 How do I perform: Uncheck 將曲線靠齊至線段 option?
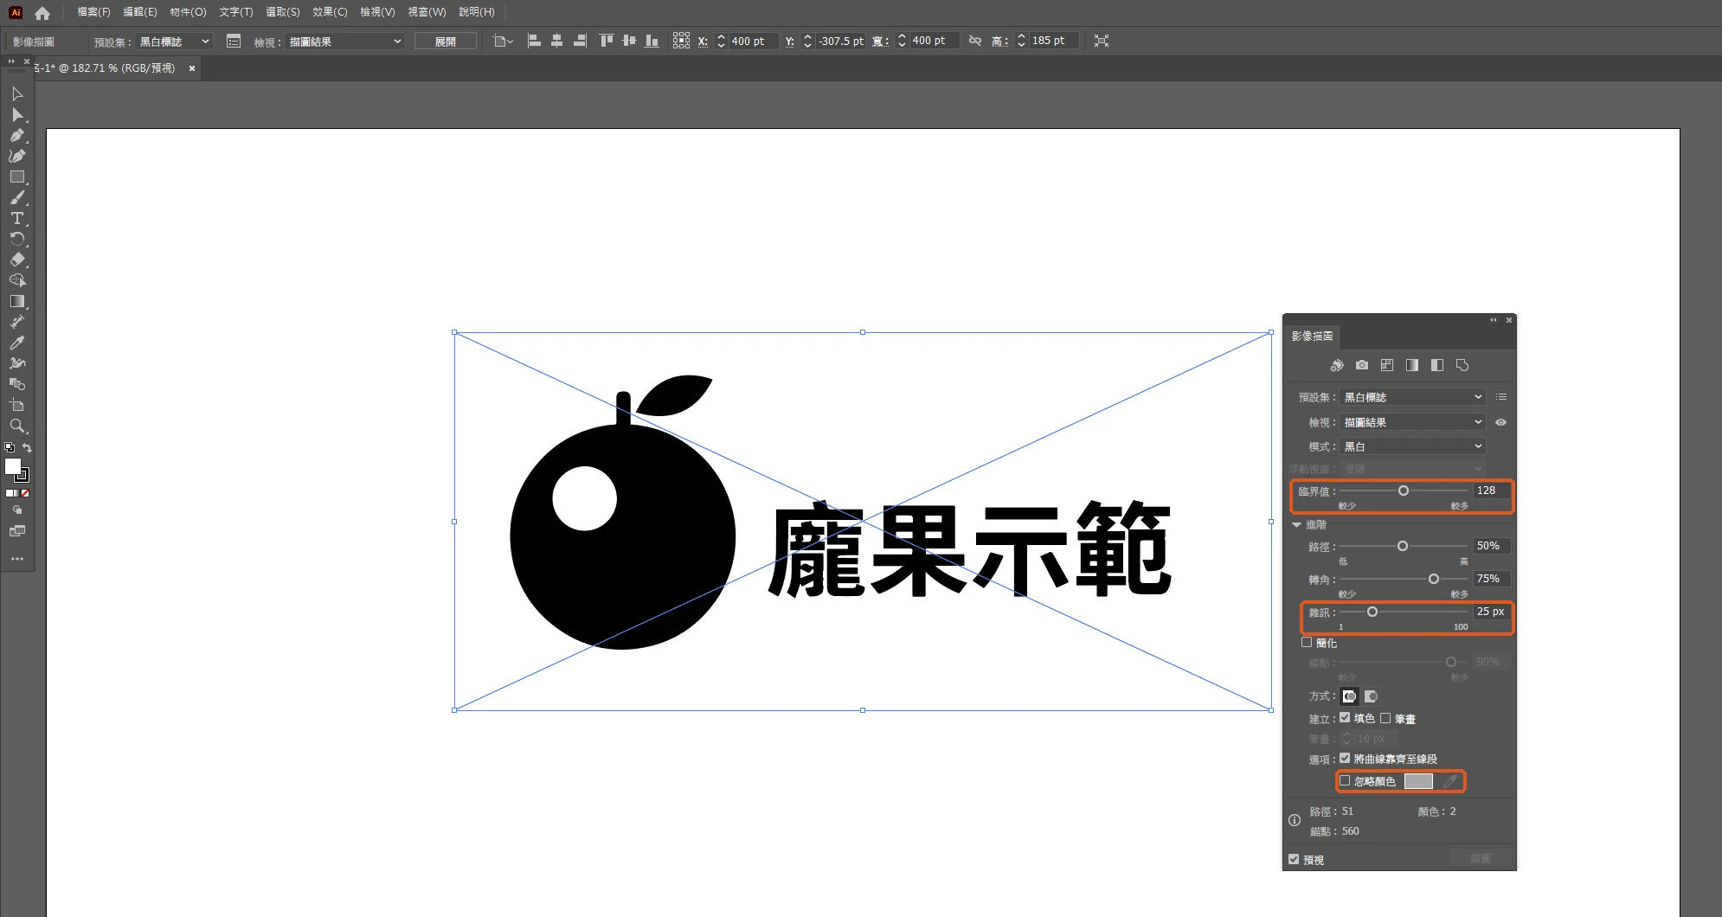point(1345,758)
